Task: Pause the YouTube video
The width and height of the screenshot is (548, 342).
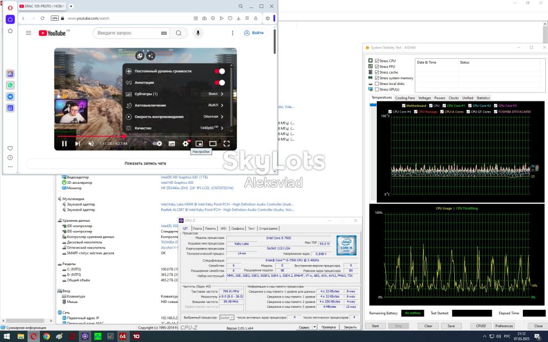Action: click(x=64, y=143)
